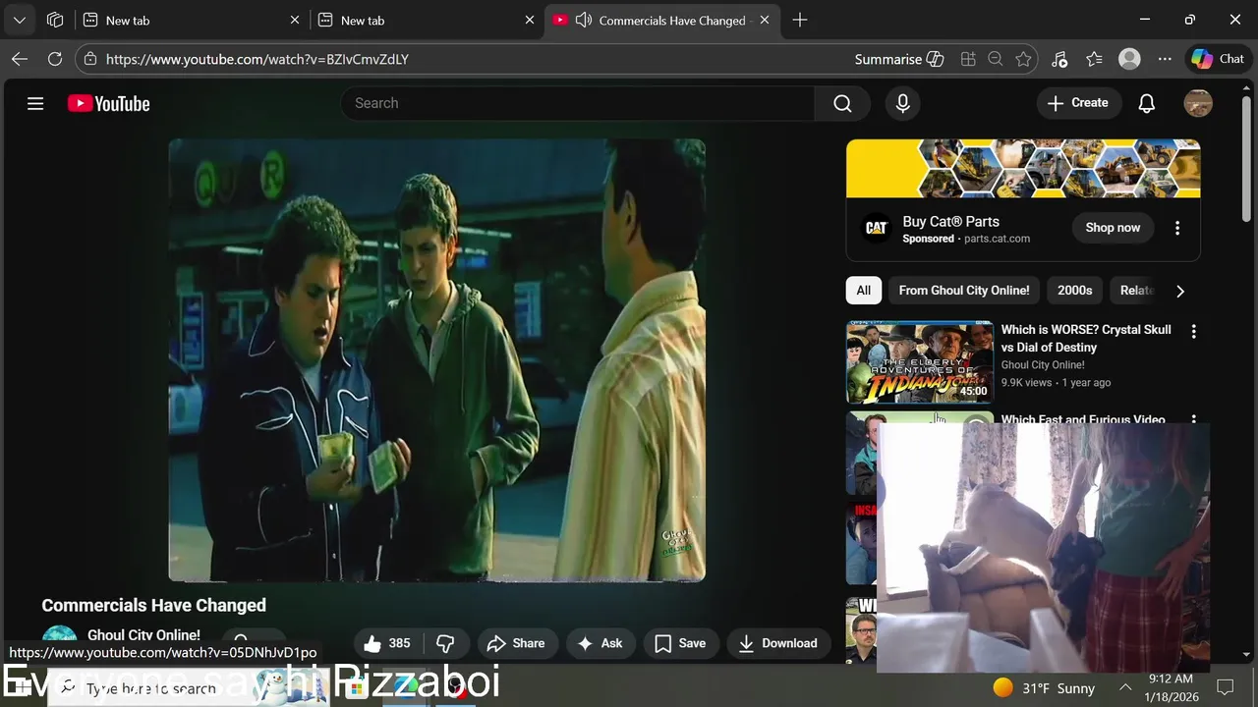Open the music note media control icon
This screenshot has height=707, width=1258.
[1058, 59]
